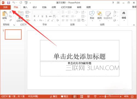The width and height of the screenshot is (137, 99).
Task: Open the 幻灯片放映 (Slide Show) tab
Action: coord(66,7)
